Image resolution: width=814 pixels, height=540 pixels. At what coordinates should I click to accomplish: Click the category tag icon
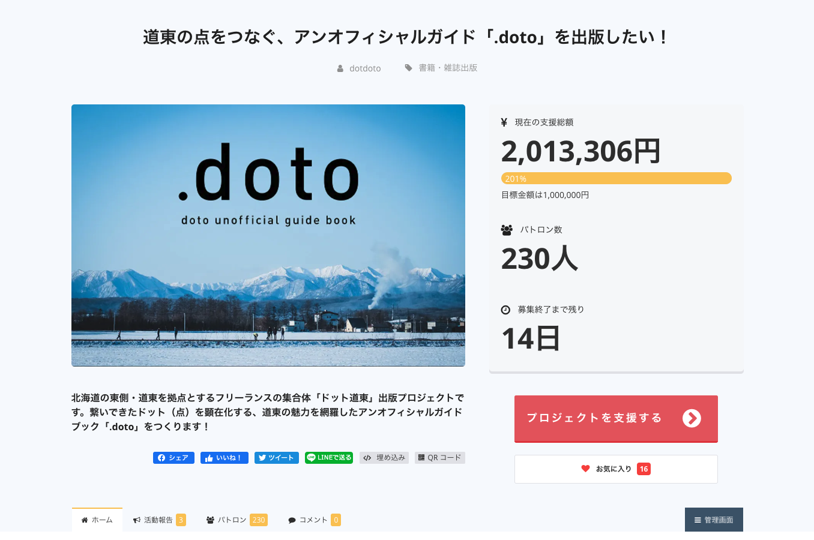tap(408, 68)
